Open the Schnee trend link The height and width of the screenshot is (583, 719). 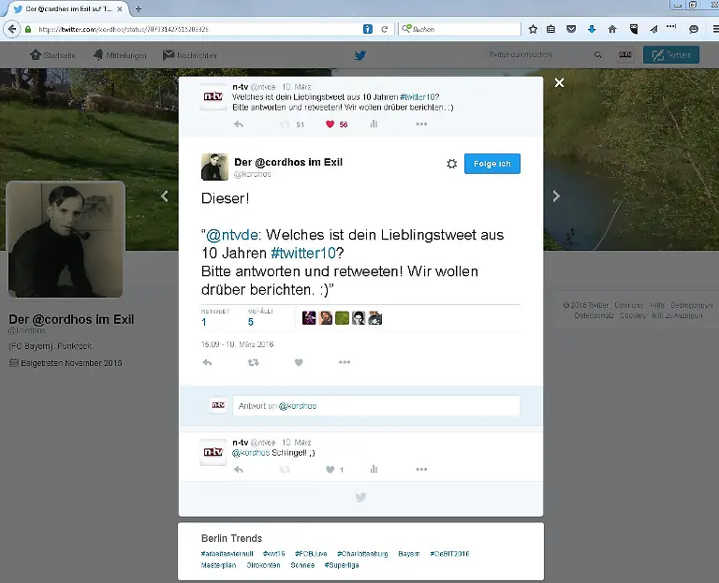pyautogui.click(x=302, y=565)
